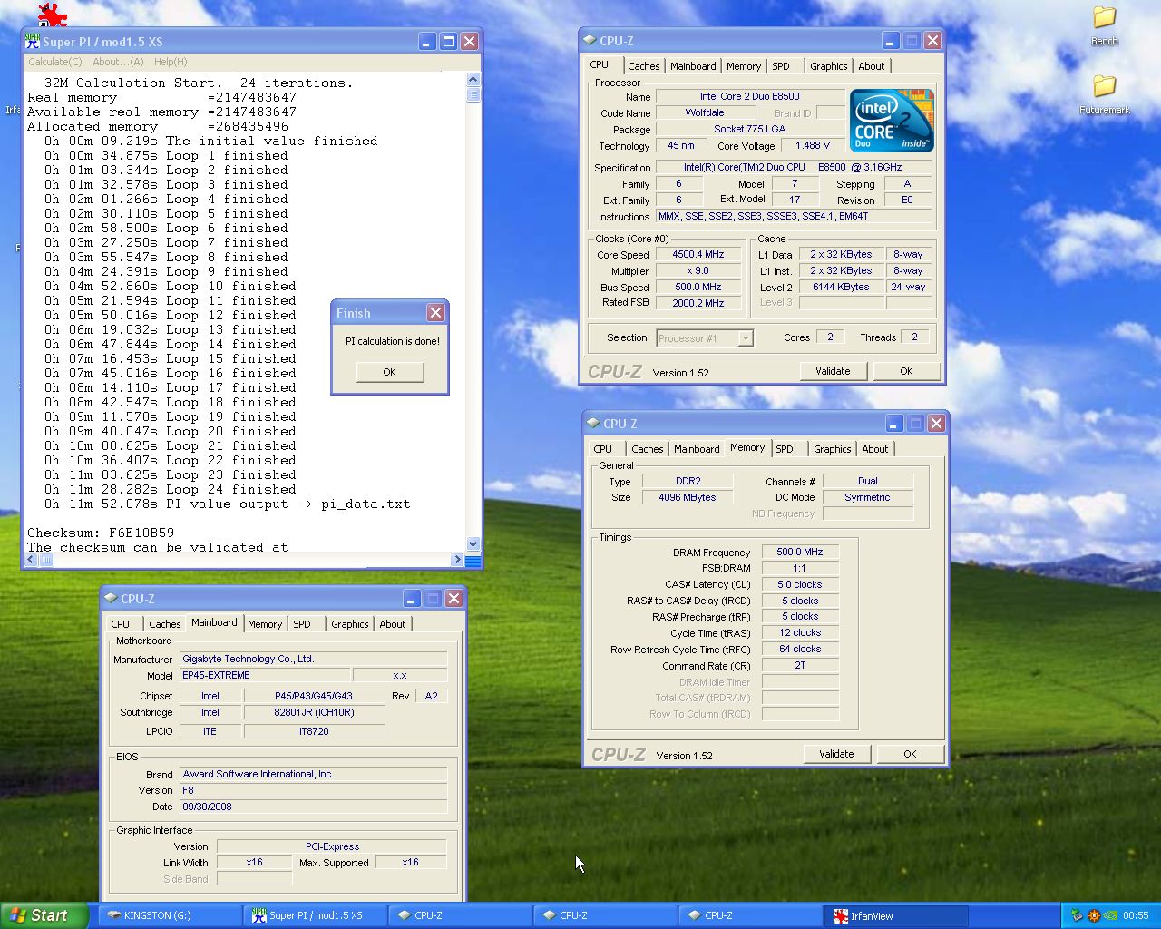Click the Southbridge 82801JR (ICH10R) field

pyautogui.click(x=314, y=712)
